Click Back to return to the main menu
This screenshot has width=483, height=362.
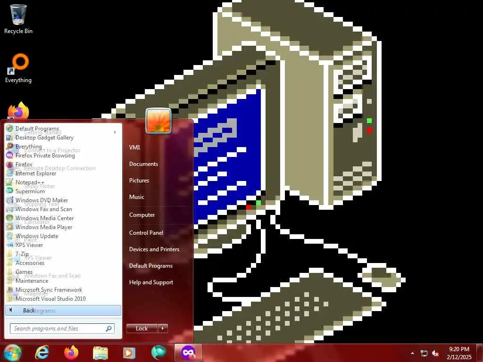coord(63,310)
